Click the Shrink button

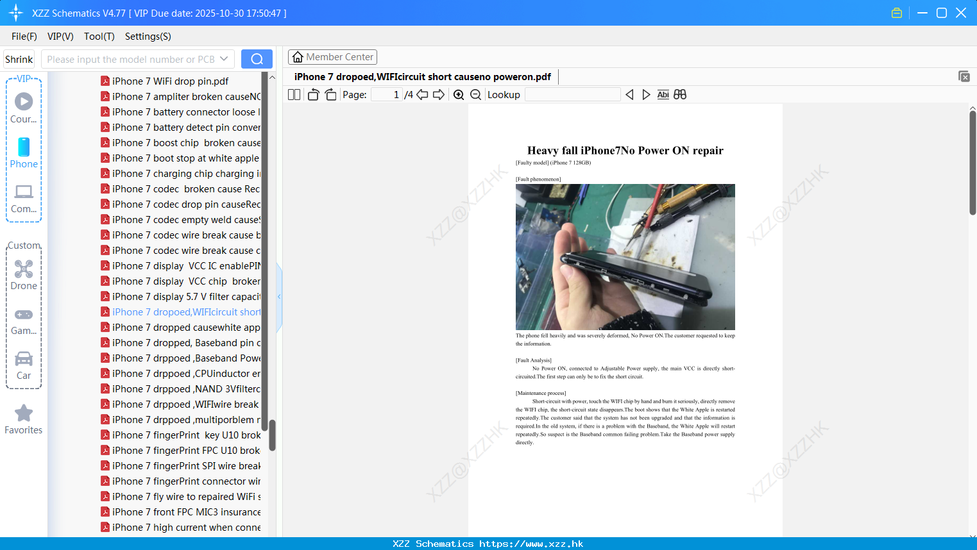pos(19,59)
